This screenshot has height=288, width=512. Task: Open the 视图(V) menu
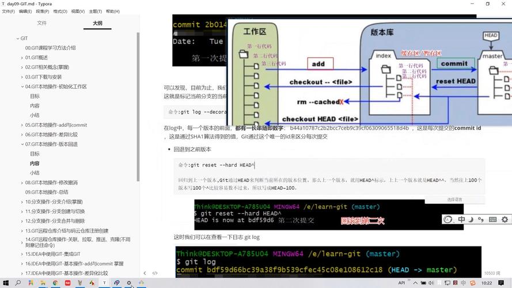coord(78,12)
